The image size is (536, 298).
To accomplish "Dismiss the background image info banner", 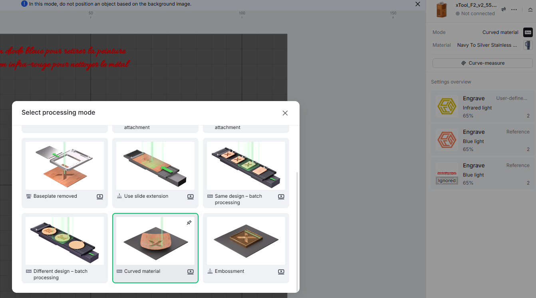I will (x=418, y=4).
